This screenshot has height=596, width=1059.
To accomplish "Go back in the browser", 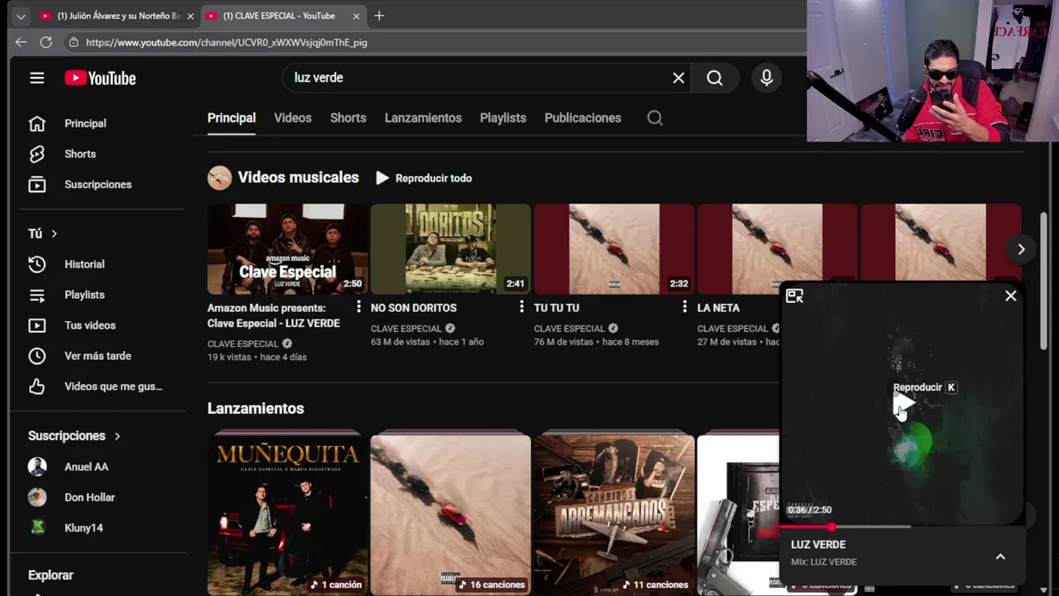I will (21, 42).
